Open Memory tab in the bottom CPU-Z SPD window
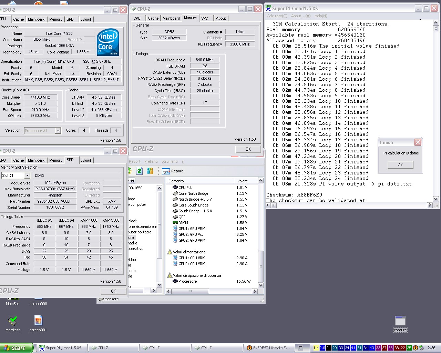This screenshot has height=353, width=441. (x=56, y=160)
